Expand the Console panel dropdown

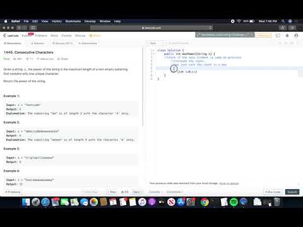(x=156, y=192)
